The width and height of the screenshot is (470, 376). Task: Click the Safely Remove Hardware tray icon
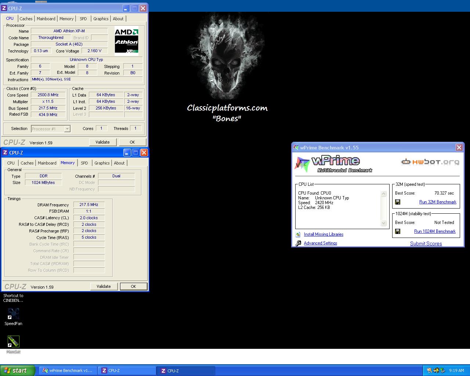coord(442,370)
